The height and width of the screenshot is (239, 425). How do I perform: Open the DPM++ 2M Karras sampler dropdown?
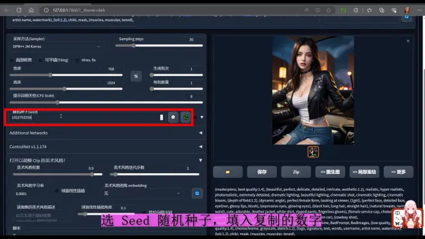coord(57,46)
